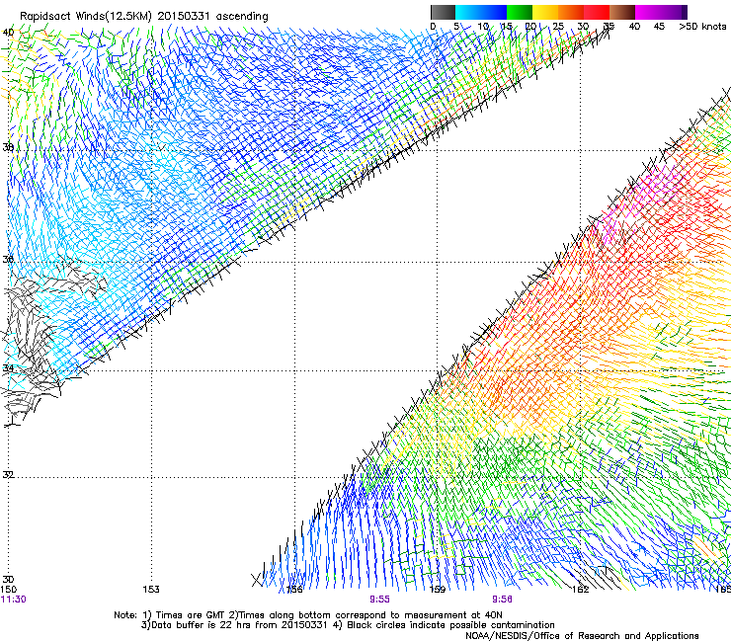
Task: Click the red 30-35 knots legend swatch
Action: tap(597, 12)
